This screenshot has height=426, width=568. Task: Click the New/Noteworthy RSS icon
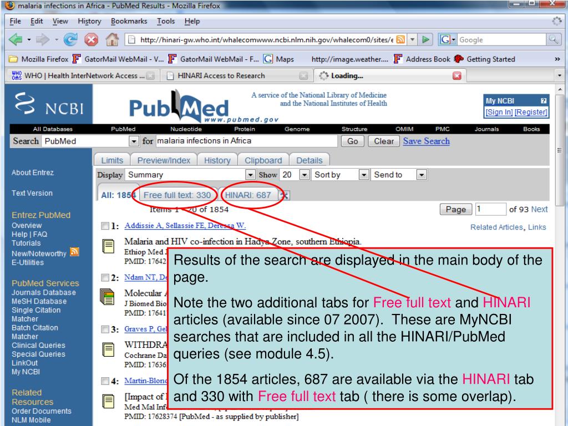pyautogui.click(x=75, y=252)
